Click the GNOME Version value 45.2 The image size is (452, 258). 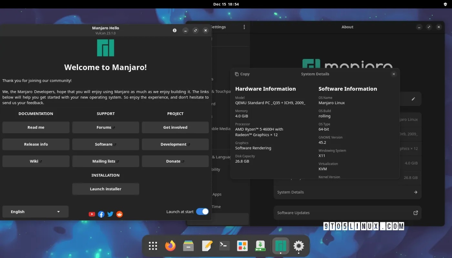322,143
